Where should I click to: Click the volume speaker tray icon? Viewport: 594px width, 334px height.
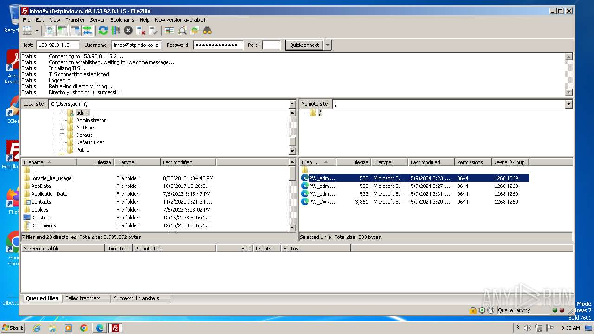pyautogui.click(x=528, y=328)
